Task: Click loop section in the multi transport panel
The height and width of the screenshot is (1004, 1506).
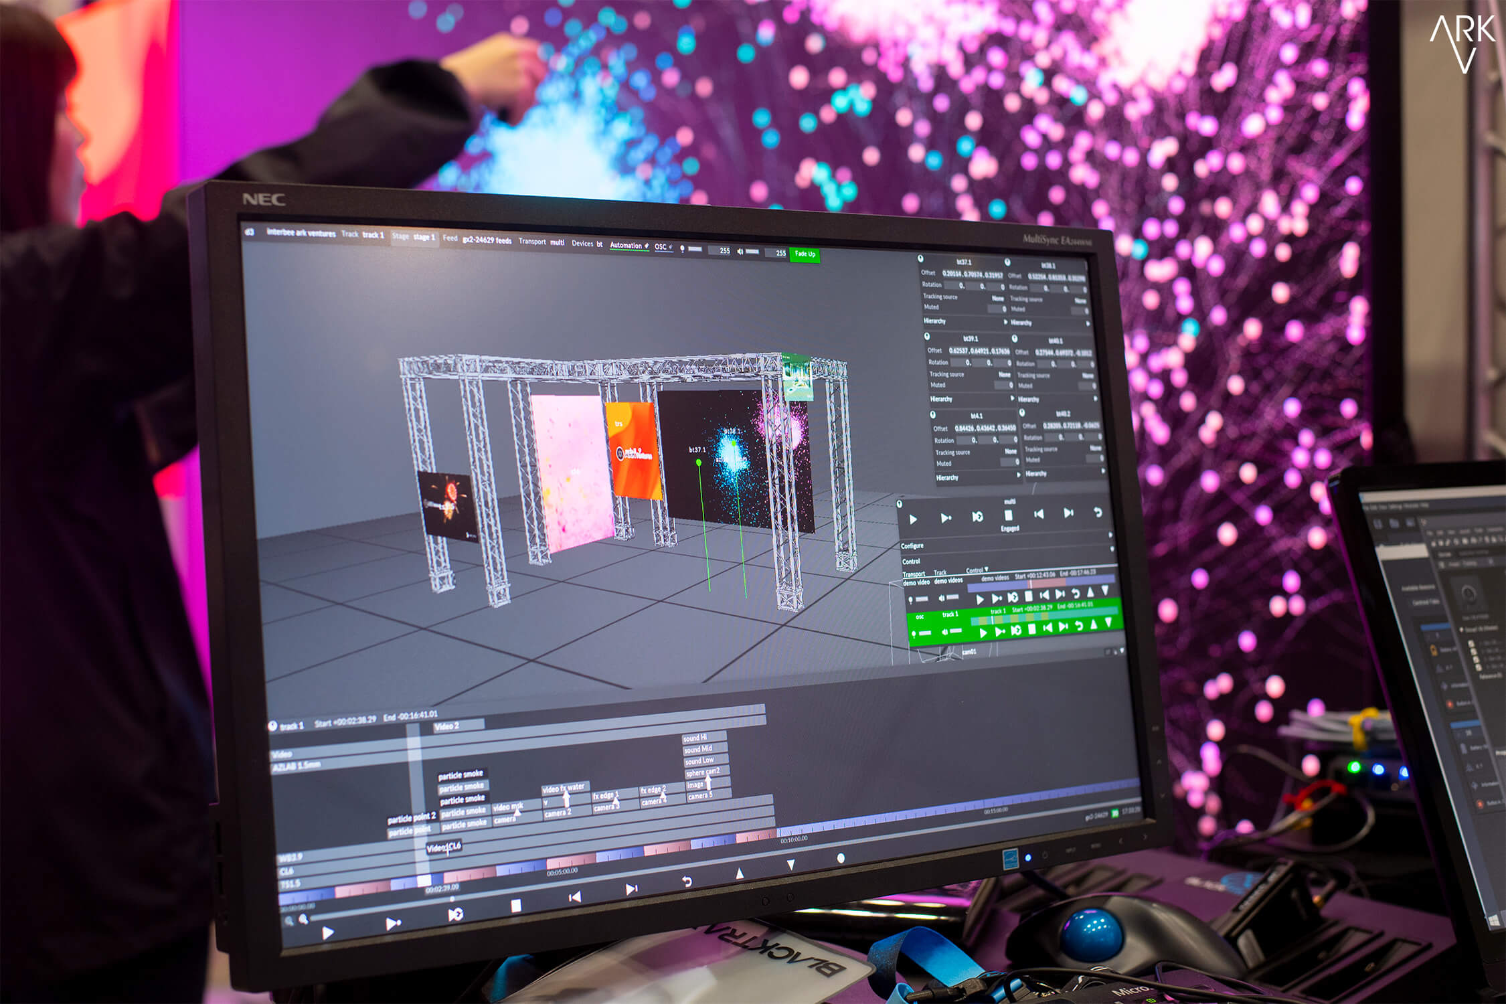Action: (x=977, y=517)
